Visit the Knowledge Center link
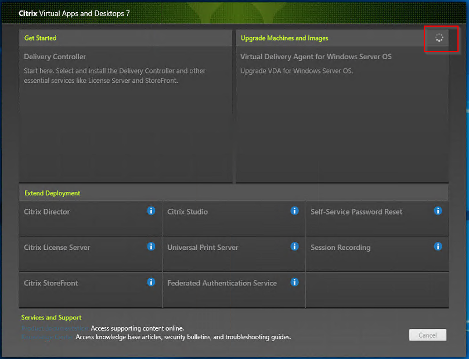 pos(46,337)
